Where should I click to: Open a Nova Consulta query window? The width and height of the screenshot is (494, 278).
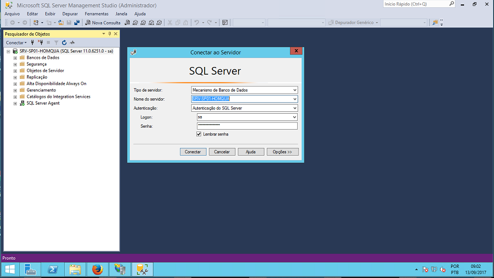pos(103,22)
